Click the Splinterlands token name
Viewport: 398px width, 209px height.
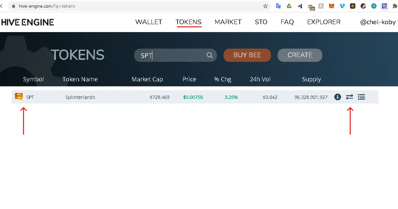click(x=80, y=97)
